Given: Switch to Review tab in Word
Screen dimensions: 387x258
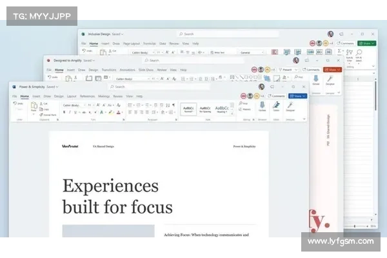Looking at the screenshot, I should click(x=118, y=96).
